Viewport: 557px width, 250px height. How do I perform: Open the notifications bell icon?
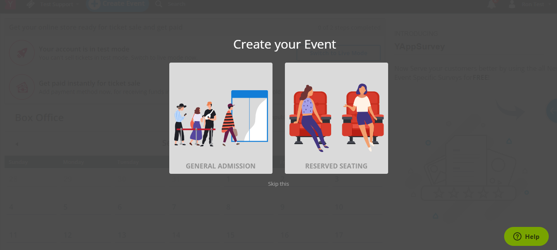(x=491, y=4)
